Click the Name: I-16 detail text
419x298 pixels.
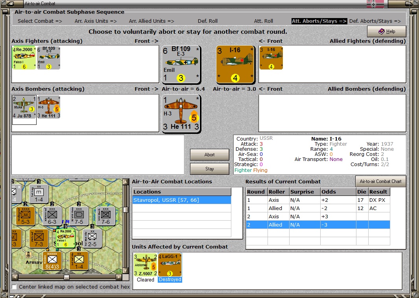pos(326,139)
